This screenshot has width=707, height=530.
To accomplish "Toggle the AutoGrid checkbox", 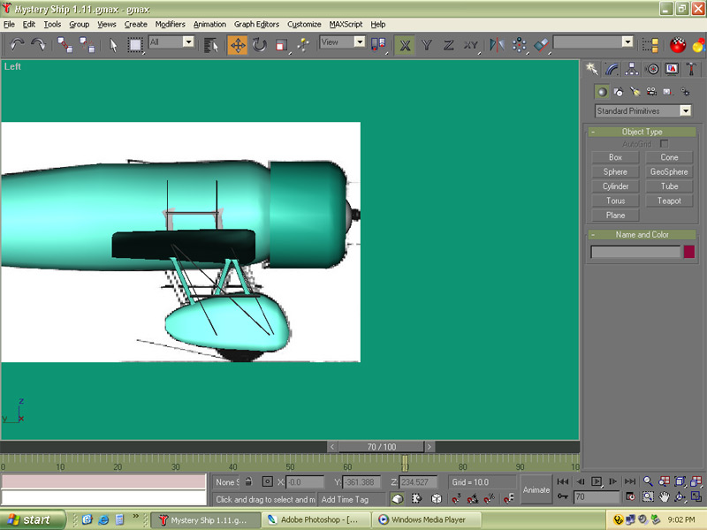I will point(664,143).
